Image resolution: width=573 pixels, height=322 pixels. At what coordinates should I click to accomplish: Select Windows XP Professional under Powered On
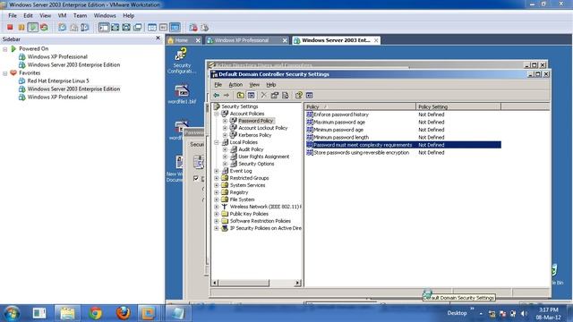[57, 57]
